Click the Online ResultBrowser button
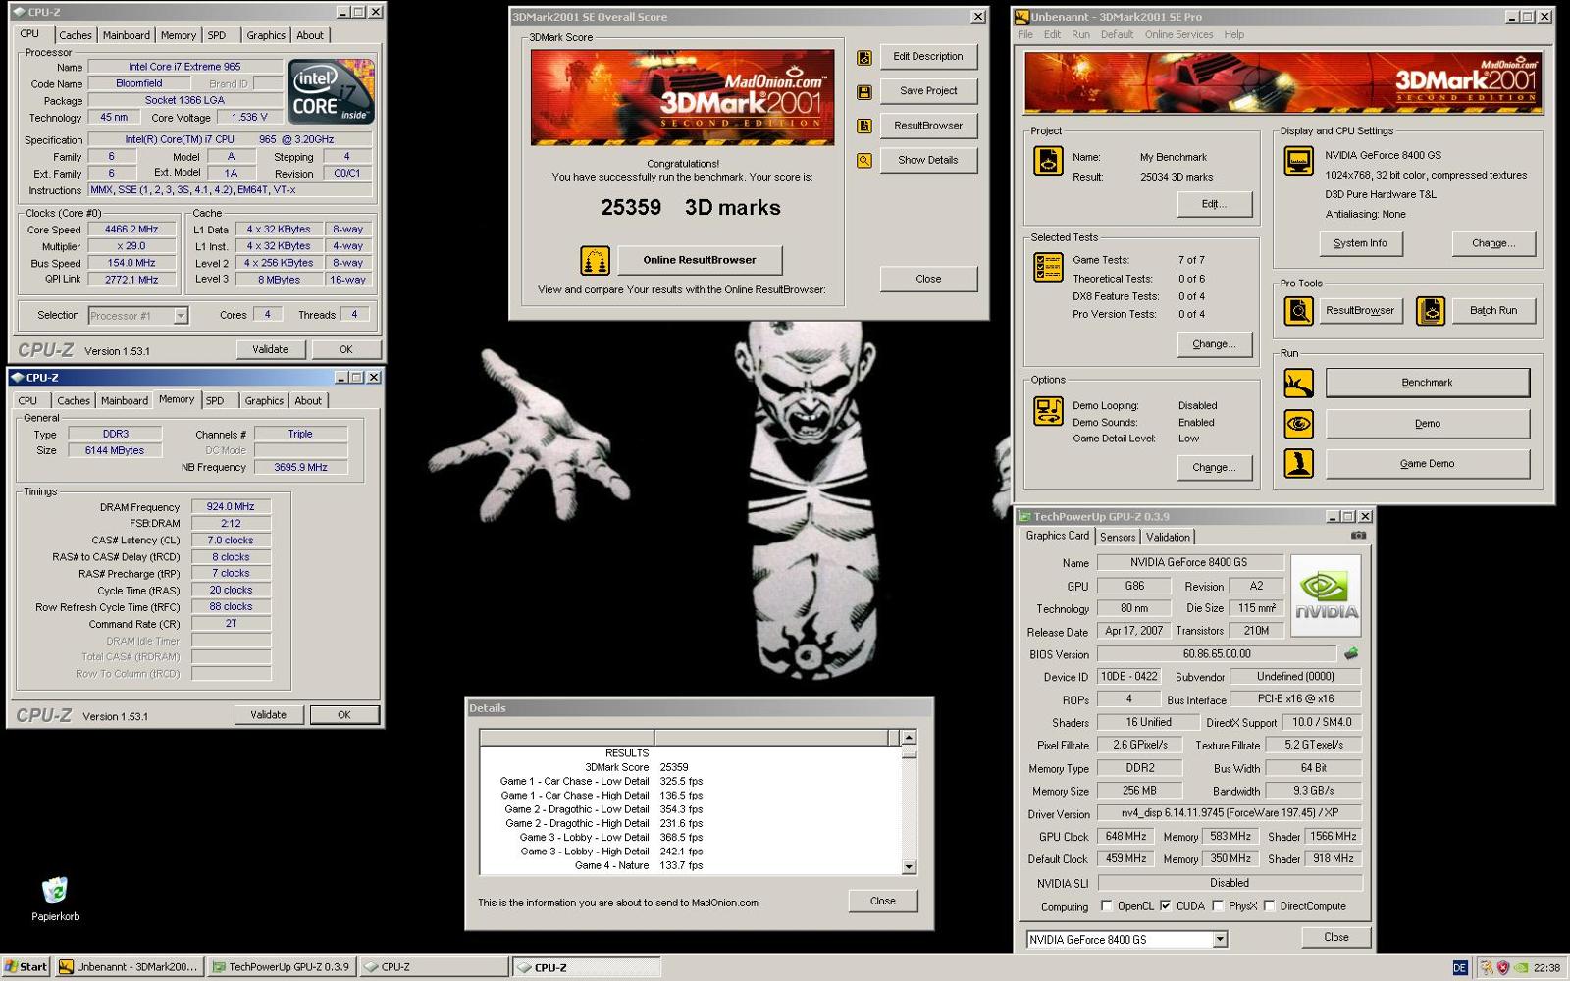 (x=700, y=260)
